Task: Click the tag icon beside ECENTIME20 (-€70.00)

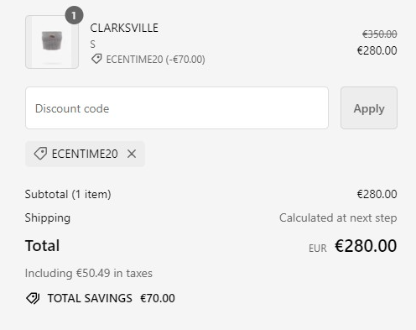Action: [96, 59]
